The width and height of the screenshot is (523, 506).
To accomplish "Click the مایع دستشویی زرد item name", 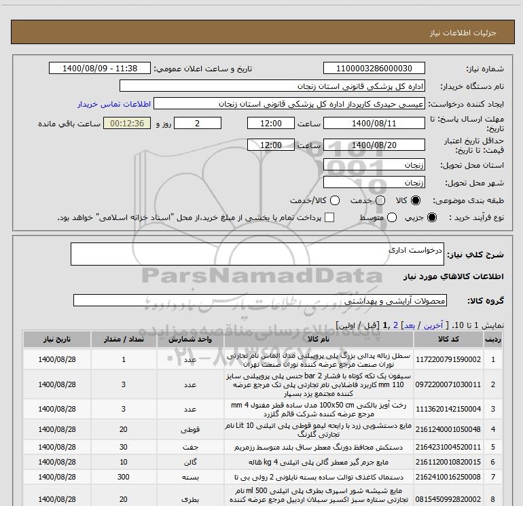I will coord(319,430).
